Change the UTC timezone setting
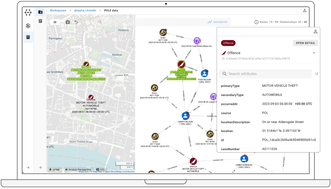The width and height of the screenshot is (331, 189). coord(101,170)
